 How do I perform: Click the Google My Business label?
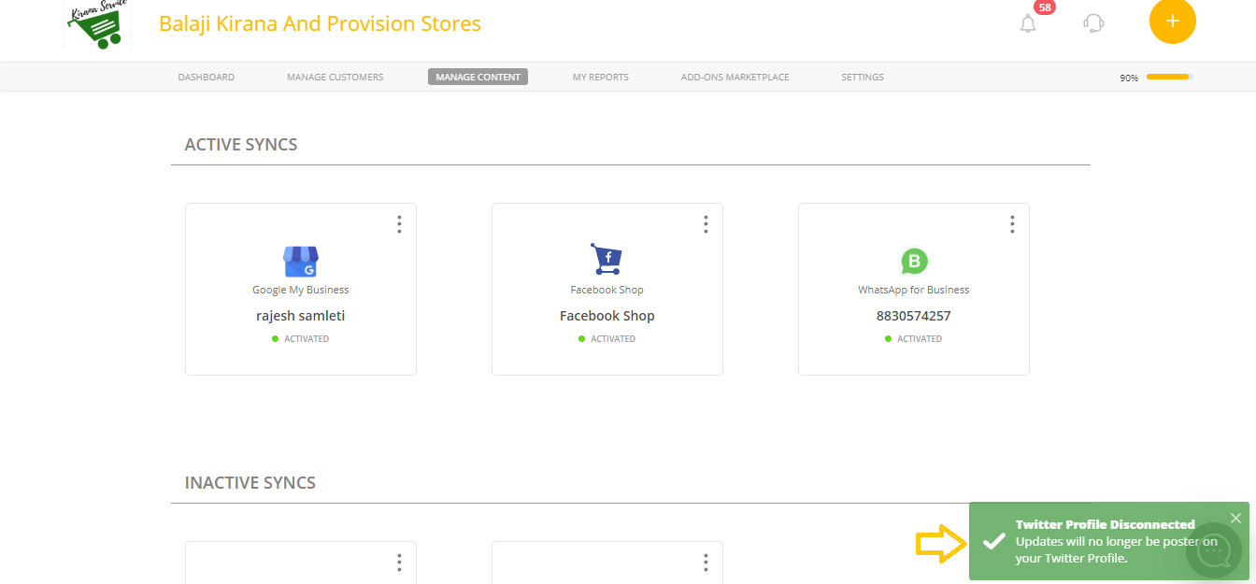301,290
